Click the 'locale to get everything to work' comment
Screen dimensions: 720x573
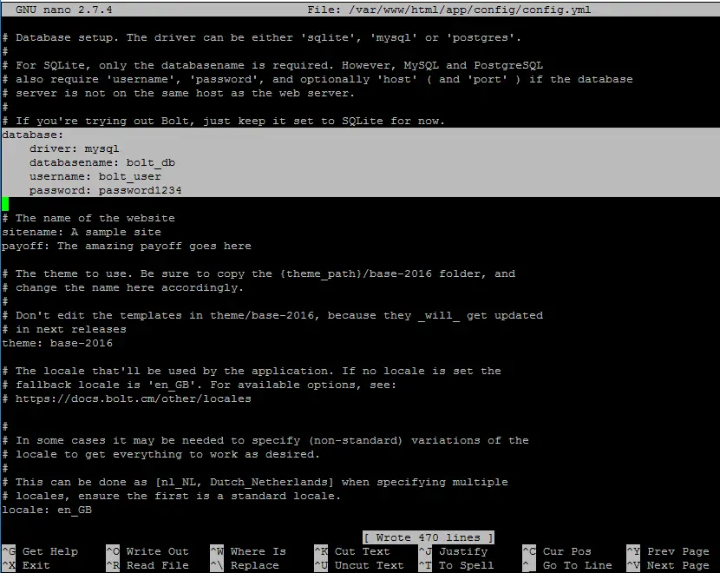pos(160,454)
